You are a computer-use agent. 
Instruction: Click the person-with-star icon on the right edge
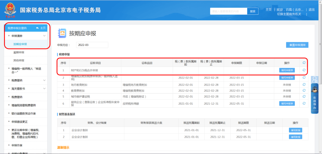tap(314, 79)
